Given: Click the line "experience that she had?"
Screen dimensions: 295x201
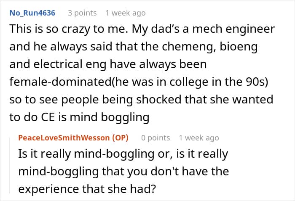Looking at the screenshot, I should pyautogui.click(x=87, y=189).
